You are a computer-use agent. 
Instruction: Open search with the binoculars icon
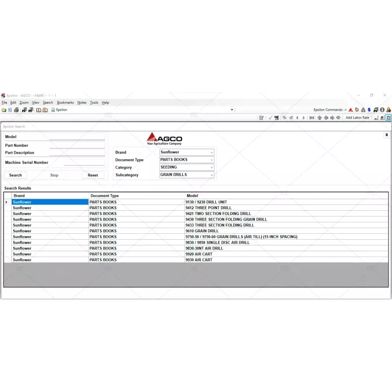click(x=24, y=110)
